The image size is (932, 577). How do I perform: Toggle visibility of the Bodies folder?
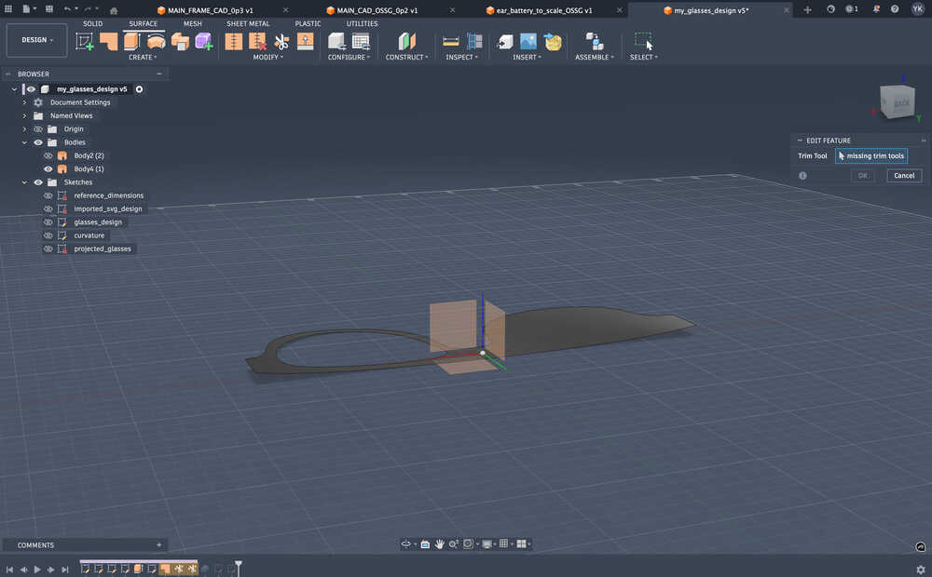click(x=38, y=142)
